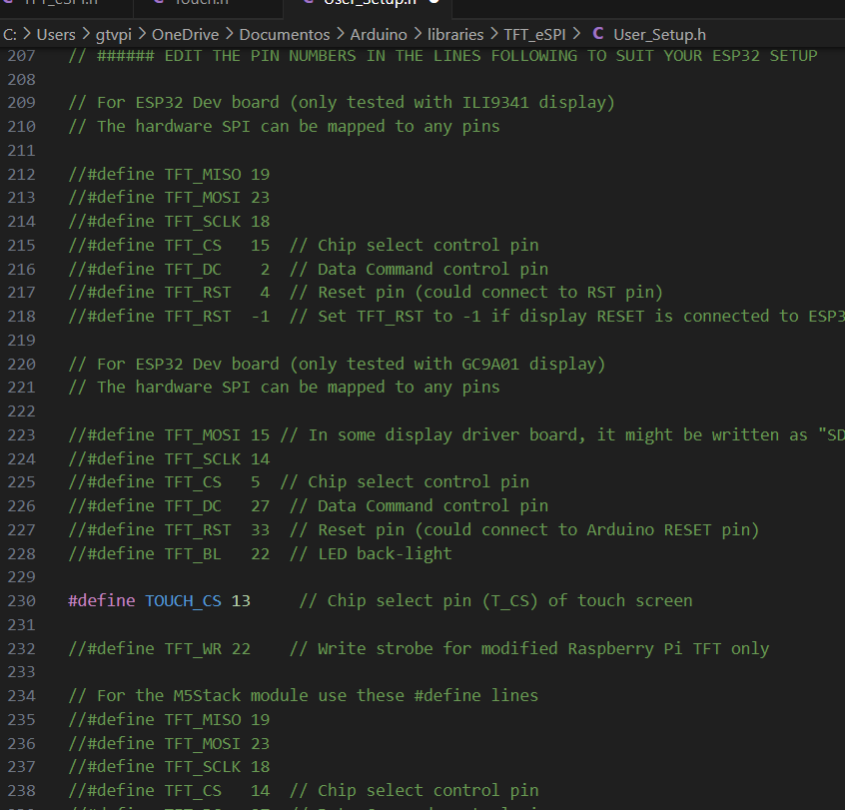
Task: Open the C: drive breadcrumb
Action: [x=9, y=34]
